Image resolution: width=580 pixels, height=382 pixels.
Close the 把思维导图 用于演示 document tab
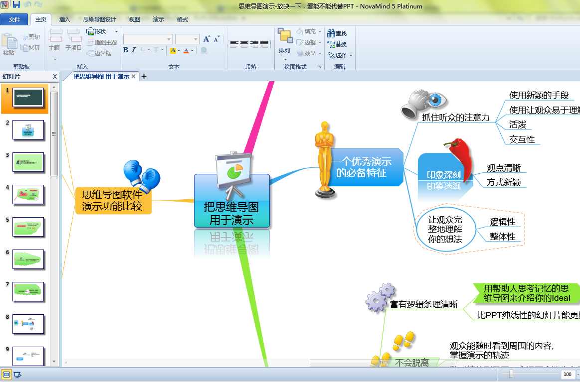(134, 76)
